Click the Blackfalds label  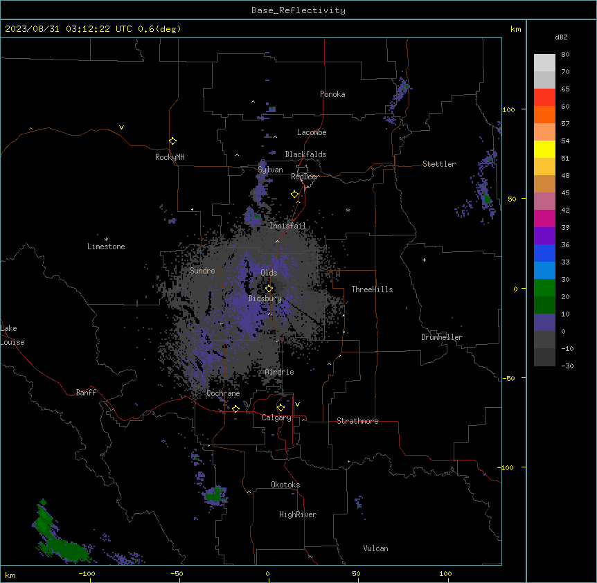(305, 154)
